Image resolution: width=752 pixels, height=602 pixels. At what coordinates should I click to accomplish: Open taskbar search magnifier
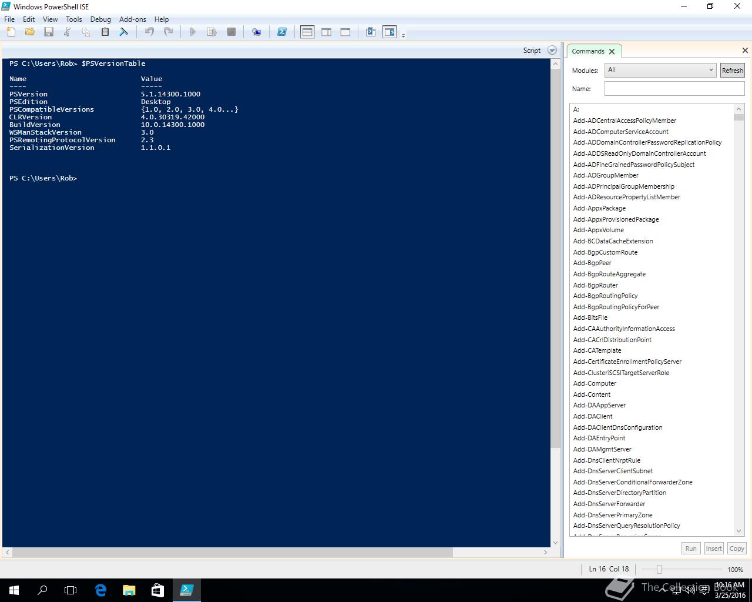click(42, 590)
